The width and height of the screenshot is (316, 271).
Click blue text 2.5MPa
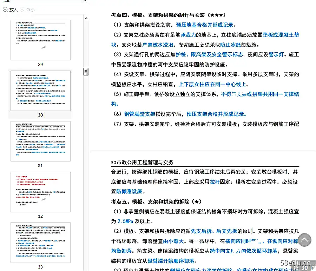pyautogui.click(x=125, y=222)
